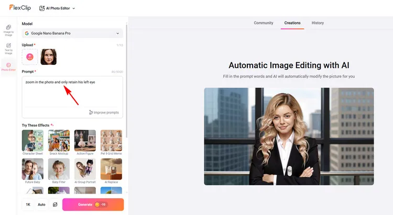Select Text to Image in sidebar
The height and width of the screenshot is (215, 393).
pyautogui.click(x=8, y=48)
